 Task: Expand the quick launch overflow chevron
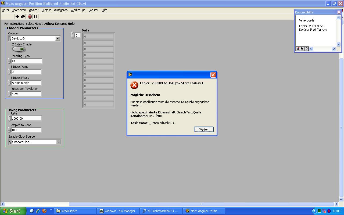(x=51, y=210)
